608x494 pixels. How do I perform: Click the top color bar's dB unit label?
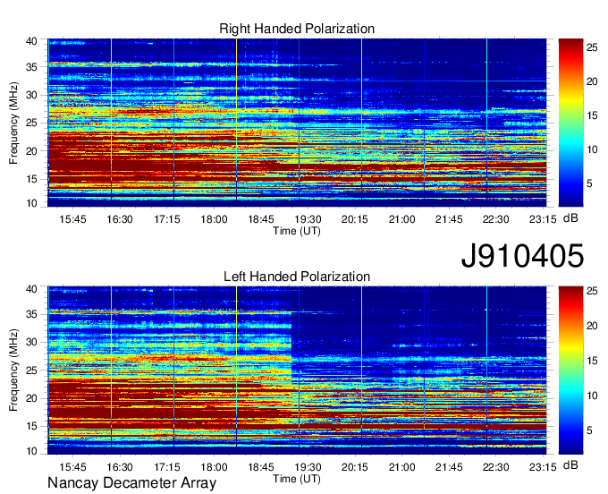(x=570, y=218)
